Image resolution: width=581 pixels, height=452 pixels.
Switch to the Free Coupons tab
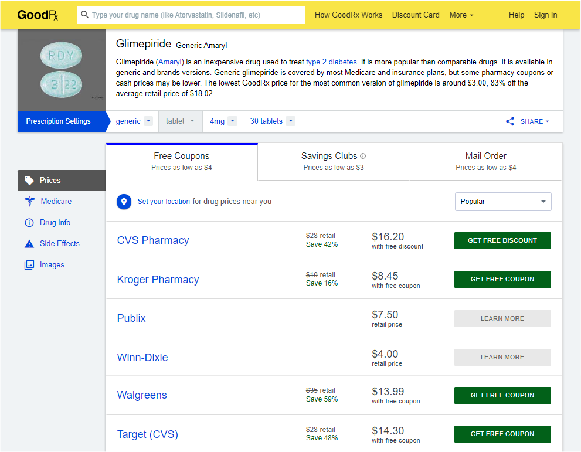pyautogui.click(x=182, y=162)
